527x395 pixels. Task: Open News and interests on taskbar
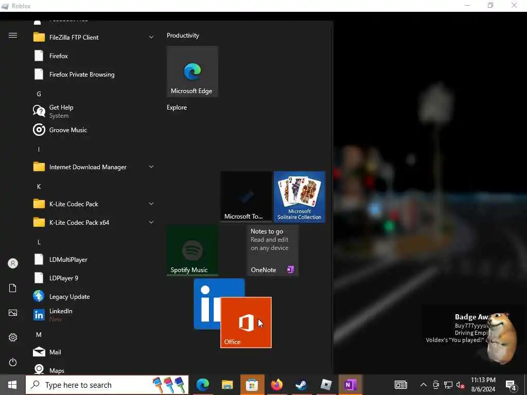(400, 385)
